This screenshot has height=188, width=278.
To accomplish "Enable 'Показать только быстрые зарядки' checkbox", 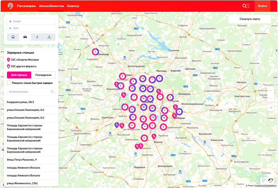I will 9,83.
